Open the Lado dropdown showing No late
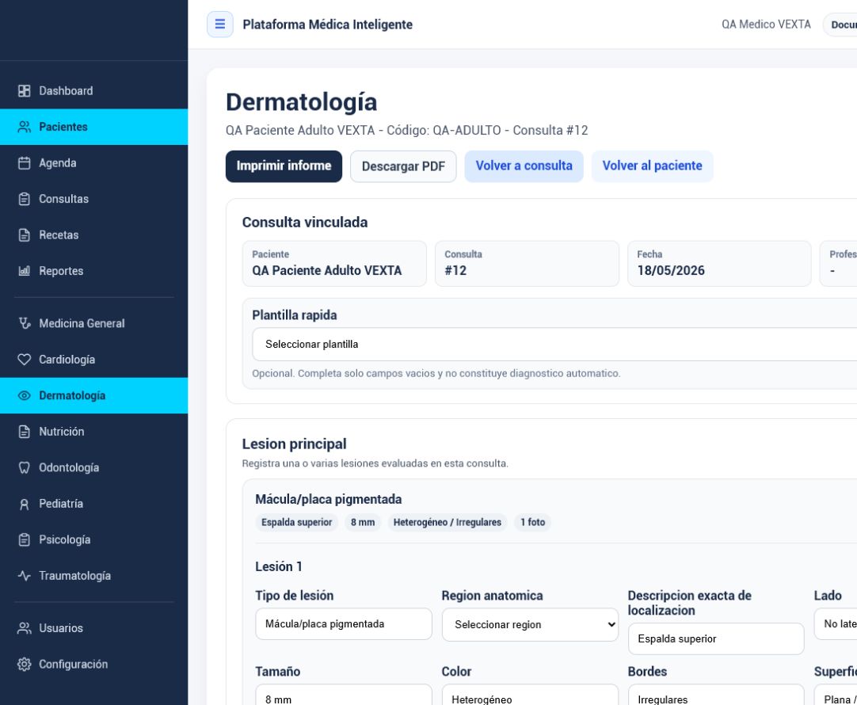Image resolution: width=857 pixels, height=705 pixels. point(835,623)
